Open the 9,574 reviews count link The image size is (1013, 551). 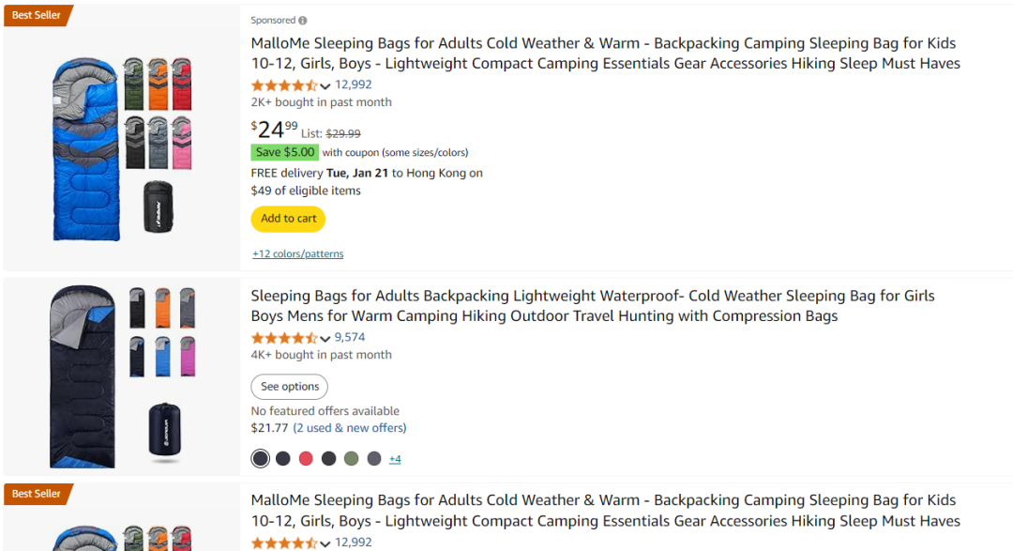tap(350, 337)
